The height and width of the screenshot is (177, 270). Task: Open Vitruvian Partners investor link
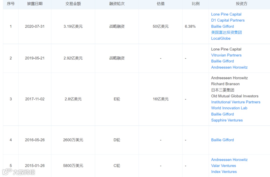tap(226, 55)
